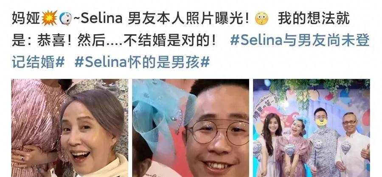This screenshot has height=177, width=382.
Task: Open the close-up photo of man with glasses
Action: pos(191,128)
